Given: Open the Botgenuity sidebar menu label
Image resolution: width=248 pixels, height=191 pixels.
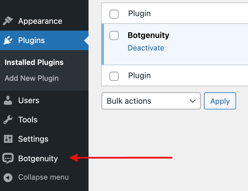Looking at the screenshot, I should pyautogui.click(x=38, y=158).
